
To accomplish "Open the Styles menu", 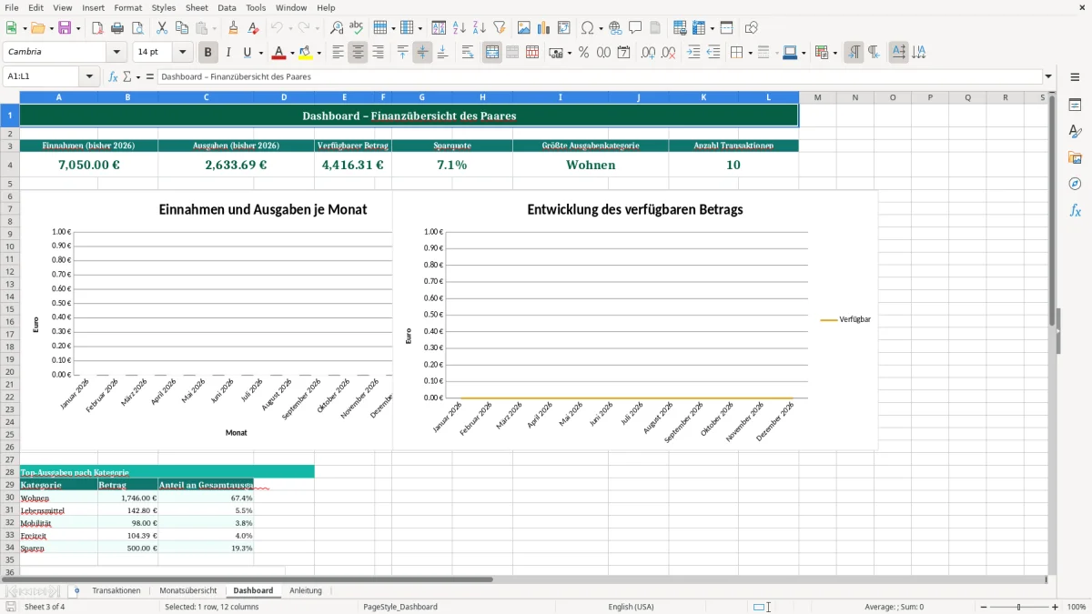I will (164, 7).
